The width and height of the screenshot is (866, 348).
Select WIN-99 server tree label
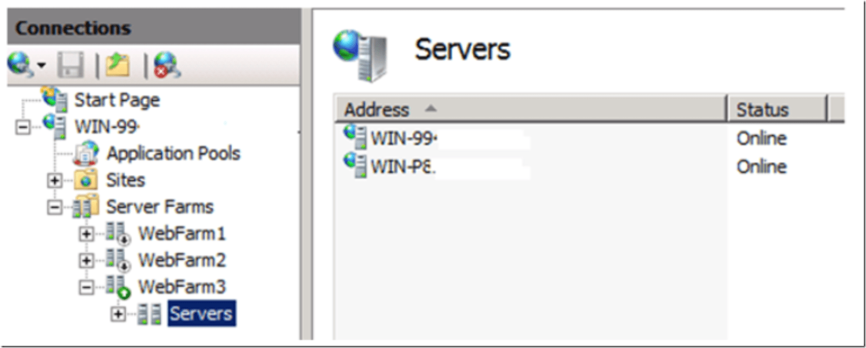pyautogui.click(x=107, y=127)
